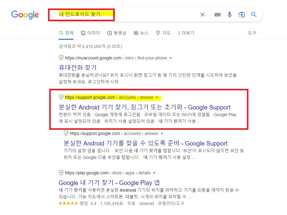This screenshot has height=215, width=287.
Task: Expand dropdown arrow after find-your-phone URL
Action: tap(171, 58)
